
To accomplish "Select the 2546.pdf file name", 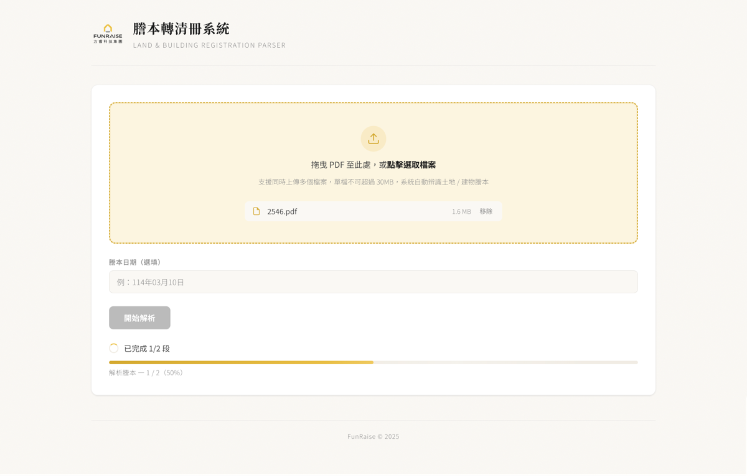I will pos(282,211).
